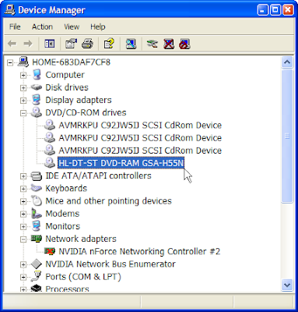Screen dimensions: 298x312
Task: Close the Device Manager window
Action: tap(288, 10)
